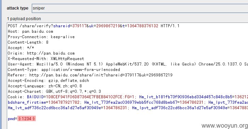
Task: Click the Content-Length: 8 header
Action: tap(28, 42)
